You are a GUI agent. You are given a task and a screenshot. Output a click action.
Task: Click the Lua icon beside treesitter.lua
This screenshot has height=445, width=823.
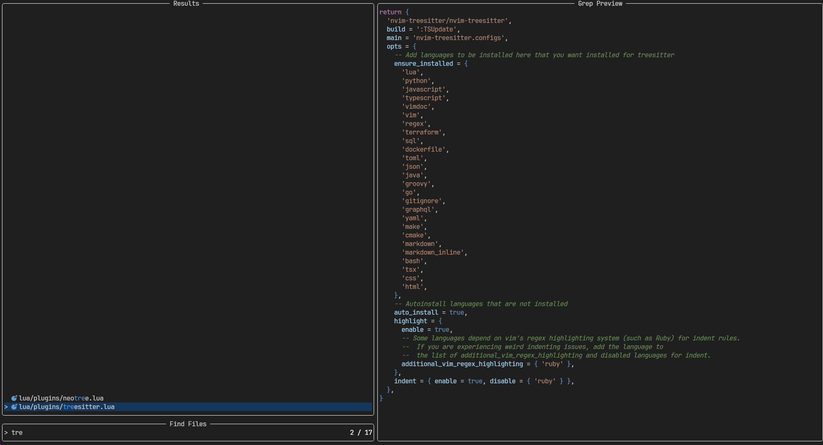click(14, 407)
